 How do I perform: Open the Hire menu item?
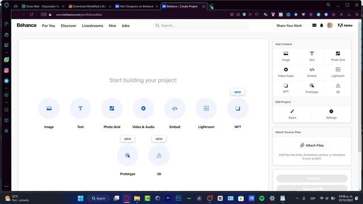[x=112, y=25]
